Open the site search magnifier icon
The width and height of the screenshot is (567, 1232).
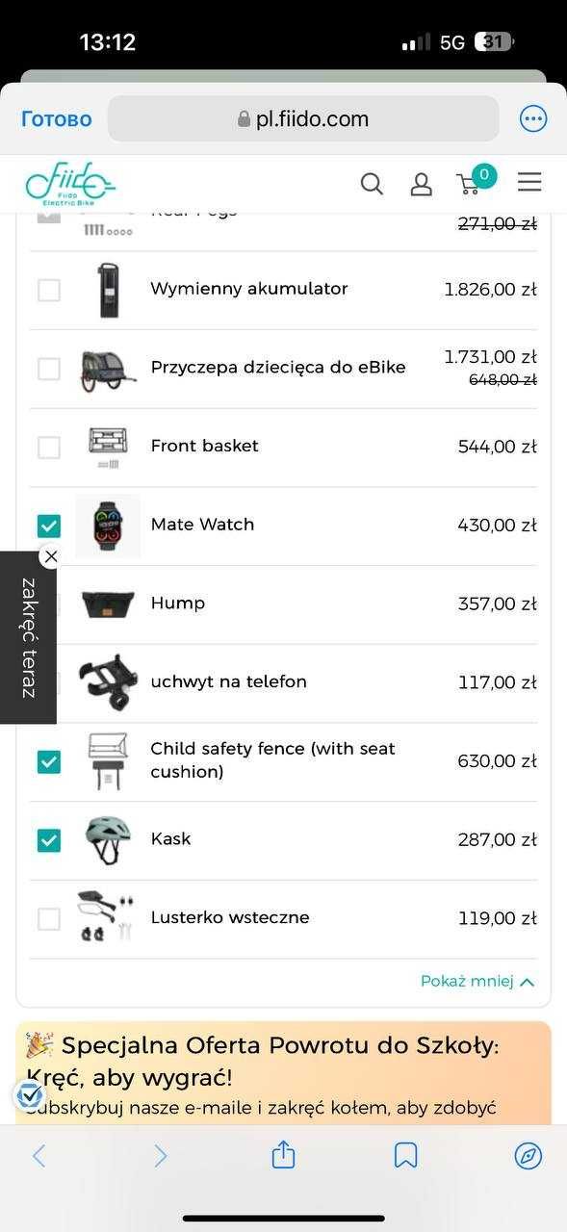click(372, 184)
